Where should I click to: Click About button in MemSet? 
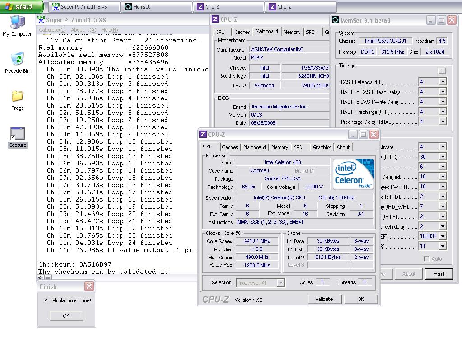(x=408, y=274)
